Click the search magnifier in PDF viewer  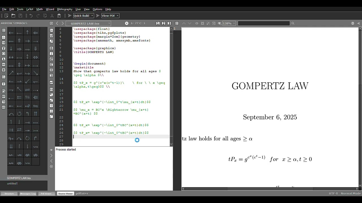point(293,23)
